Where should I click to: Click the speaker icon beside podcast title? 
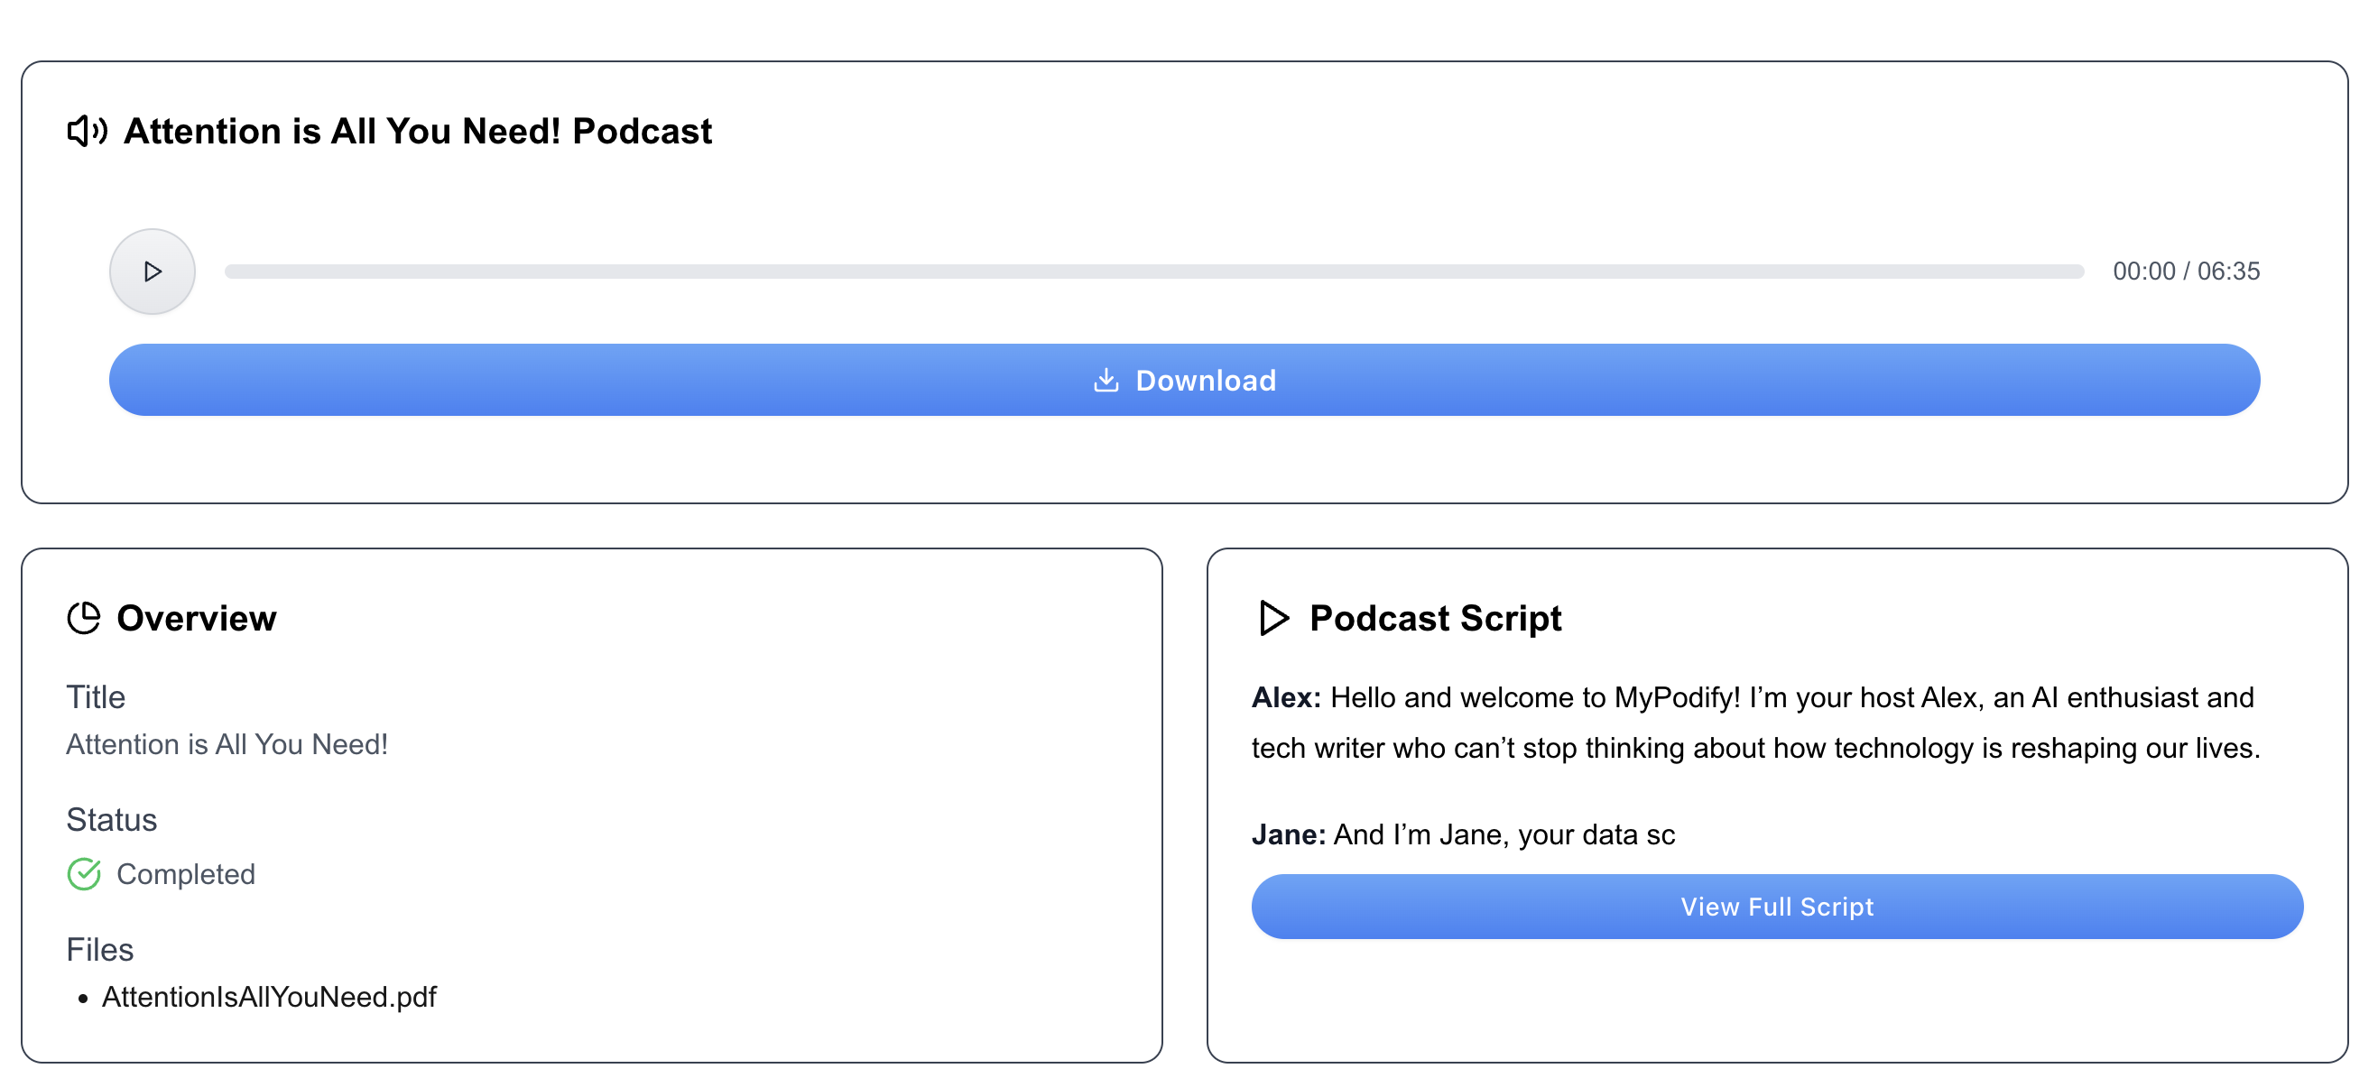click(x=87, y=131)
